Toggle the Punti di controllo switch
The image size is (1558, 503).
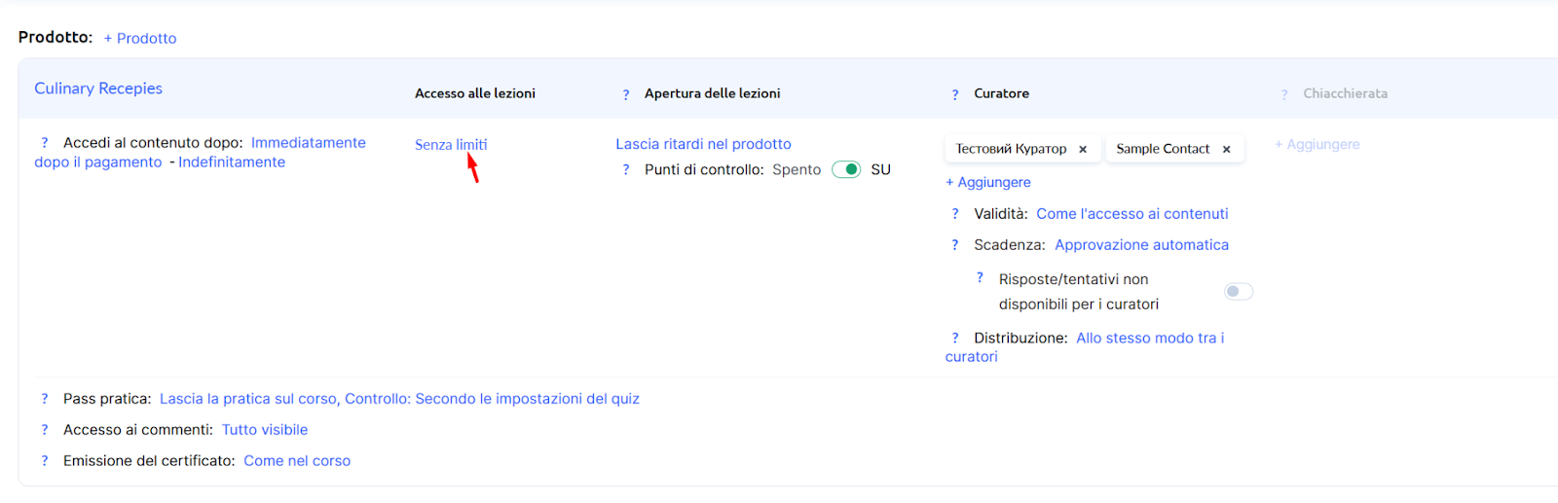(846, 169)
